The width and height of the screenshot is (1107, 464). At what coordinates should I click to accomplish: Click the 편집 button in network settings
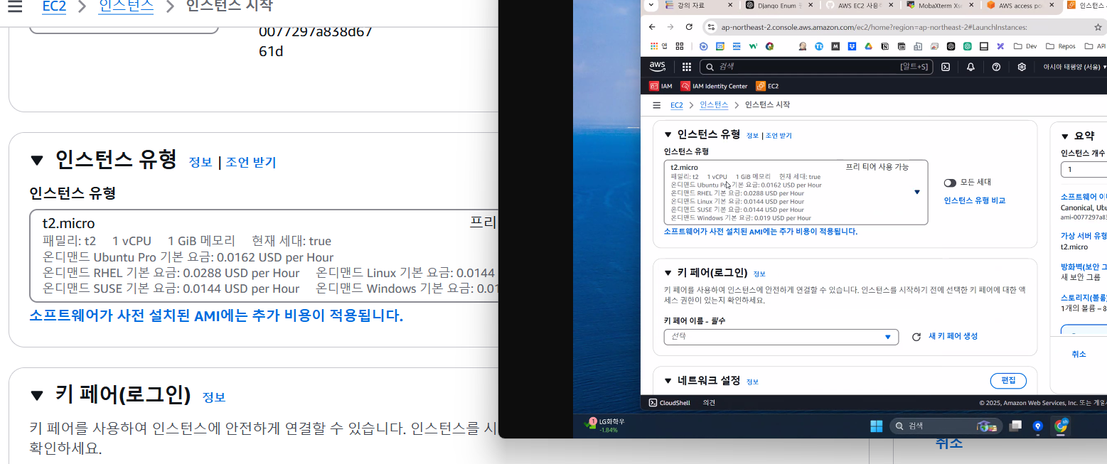(x=1008, y=381)
